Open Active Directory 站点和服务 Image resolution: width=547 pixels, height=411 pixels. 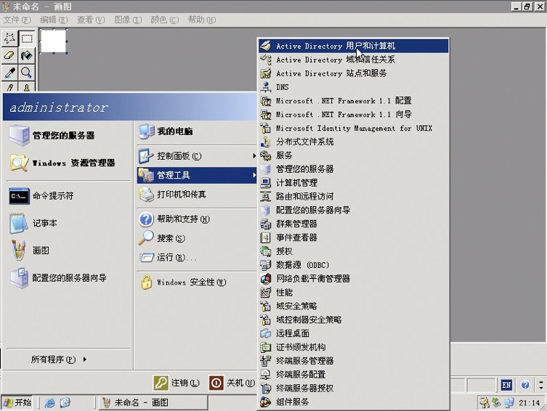[x=353, y=73]
